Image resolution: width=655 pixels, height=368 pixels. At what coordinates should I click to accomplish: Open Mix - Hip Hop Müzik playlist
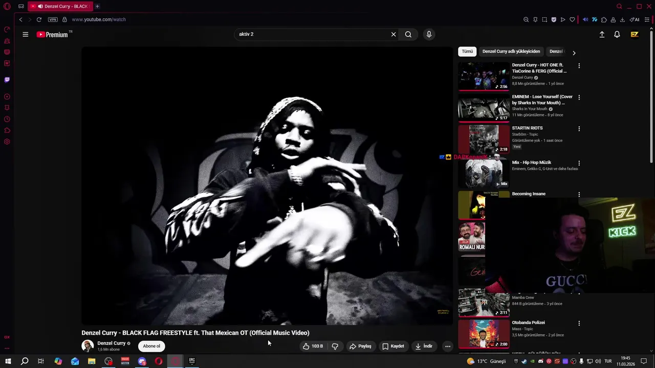pos(532,163)
